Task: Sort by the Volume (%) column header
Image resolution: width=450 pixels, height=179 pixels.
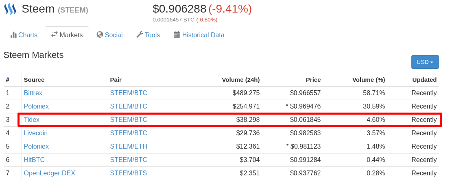Action: click(x=369, y=80)
